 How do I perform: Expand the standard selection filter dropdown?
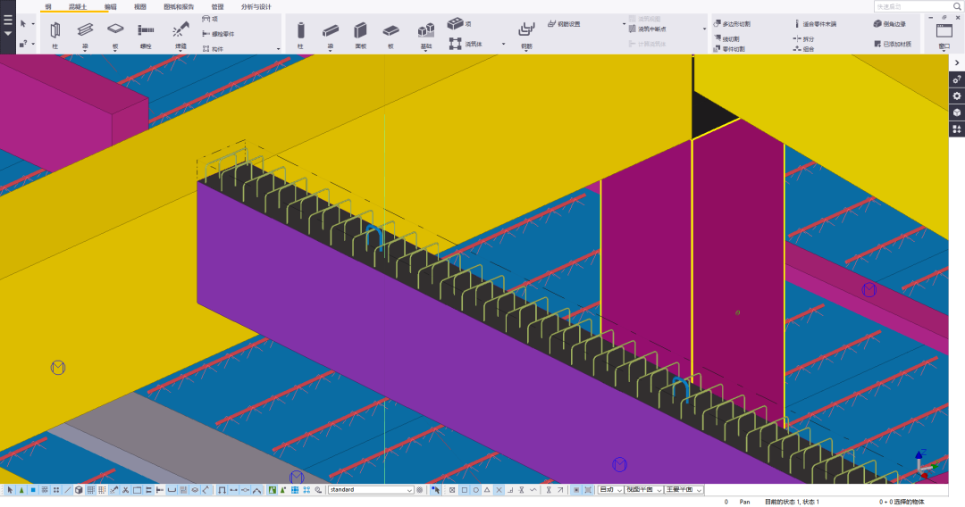pos(409,490)
